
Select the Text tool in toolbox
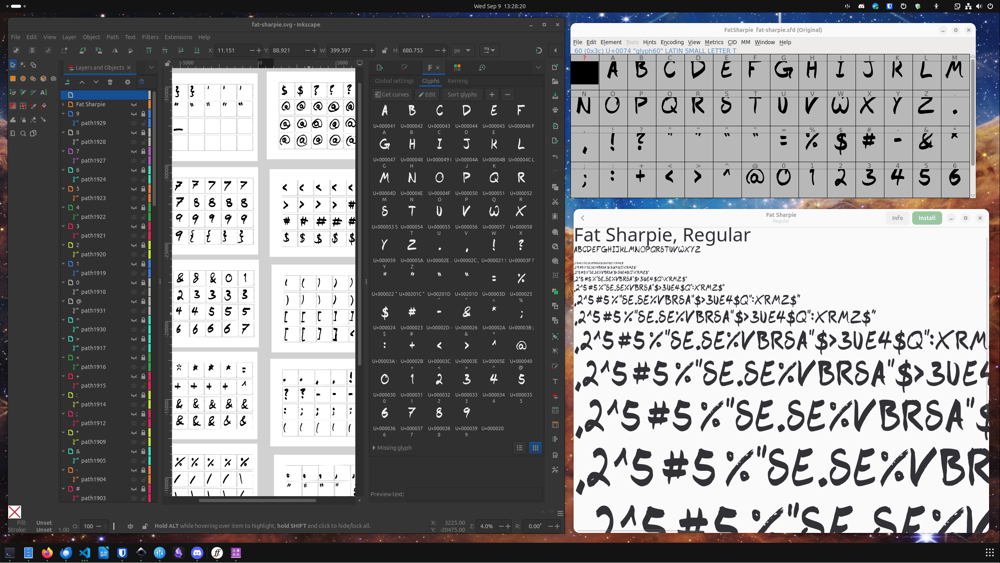(43, 92)
